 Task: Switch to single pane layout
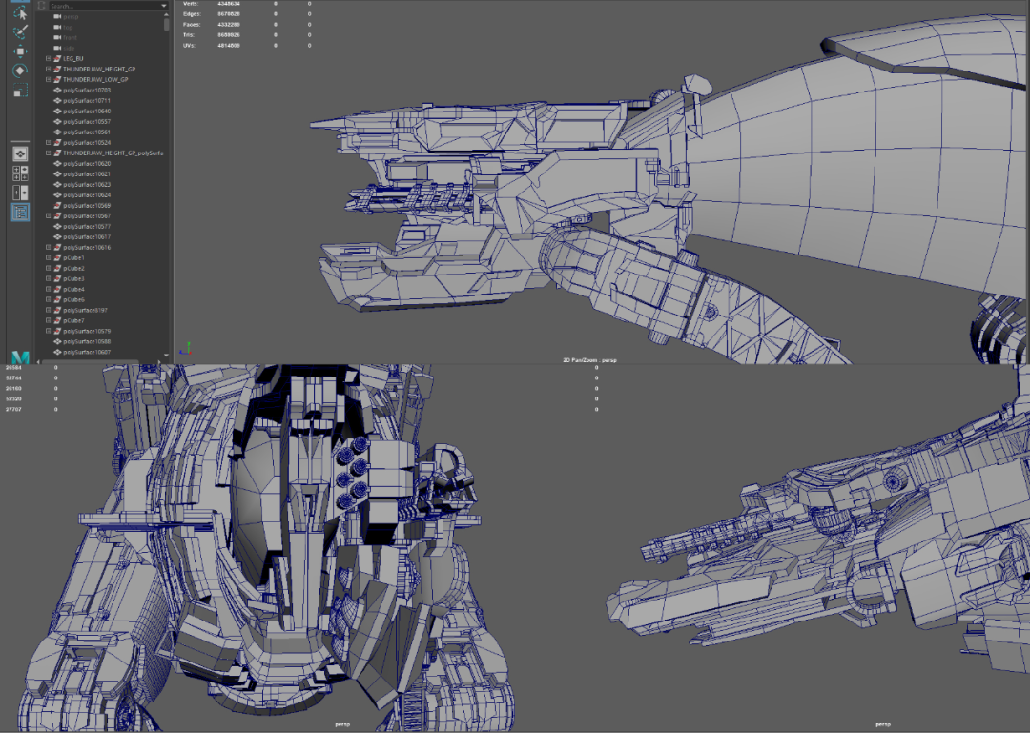point(20,153)
